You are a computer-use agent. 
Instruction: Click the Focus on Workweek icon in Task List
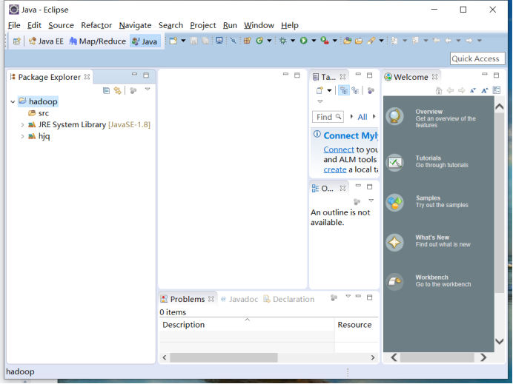tap(371, 90)
